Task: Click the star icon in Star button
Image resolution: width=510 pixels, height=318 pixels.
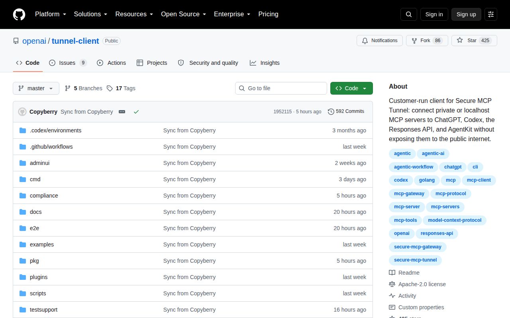Action: click(460, 41)
